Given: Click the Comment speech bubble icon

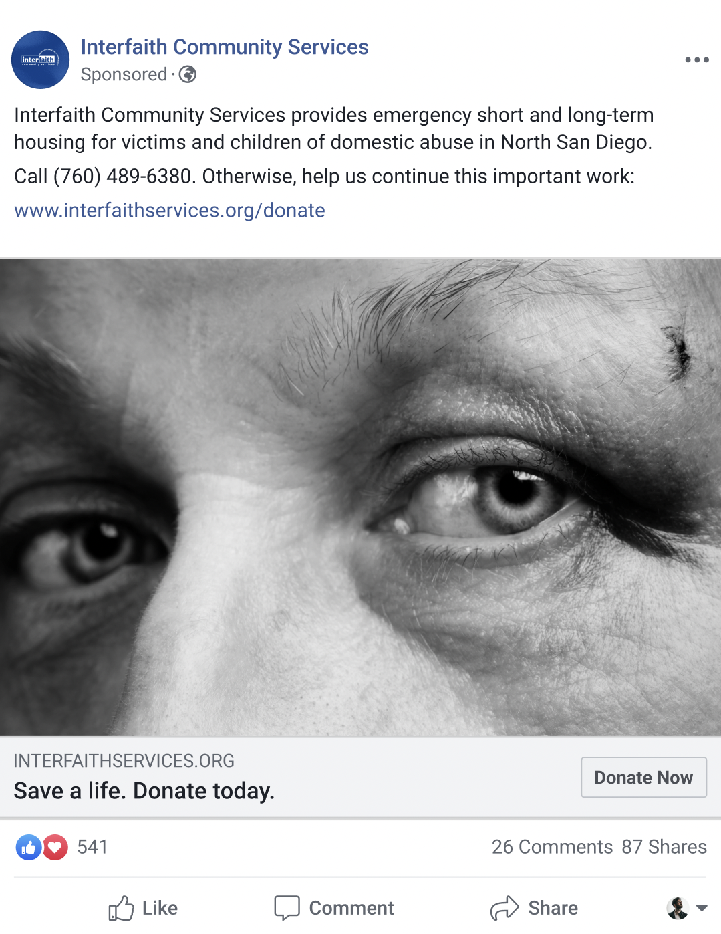Looking at the screenshot, I should coord(287,908).
